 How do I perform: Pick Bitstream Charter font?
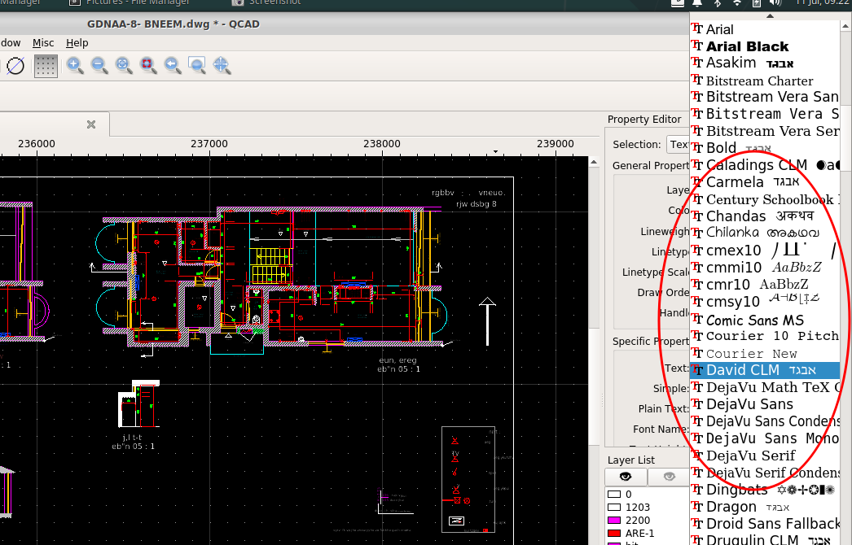[x=765, y=81]
